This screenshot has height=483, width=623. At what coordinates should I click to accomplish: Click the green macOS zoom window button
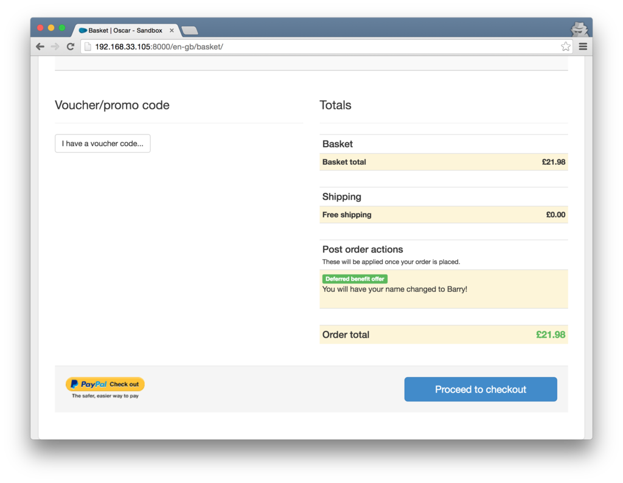click(62, 28)
